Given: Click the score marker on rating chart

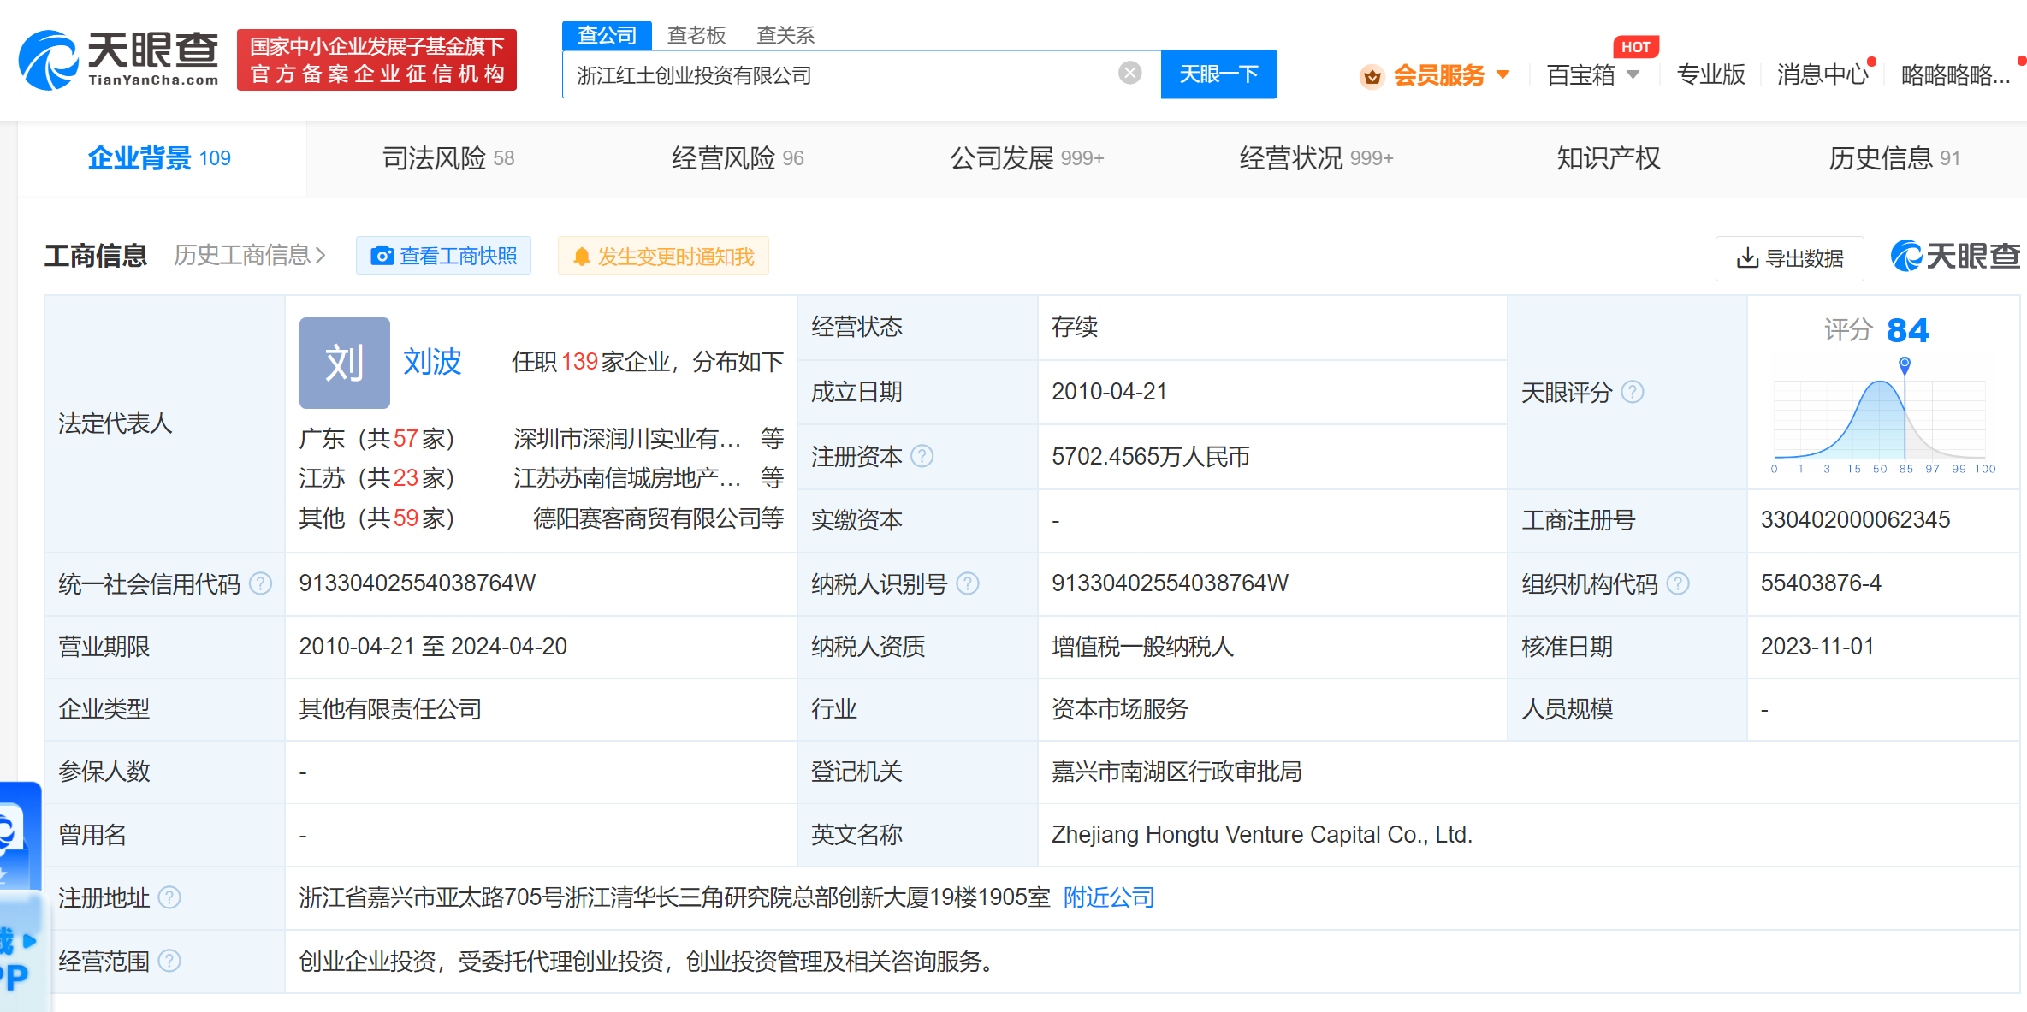Looking at the screenshot, I should [1905, 364].
